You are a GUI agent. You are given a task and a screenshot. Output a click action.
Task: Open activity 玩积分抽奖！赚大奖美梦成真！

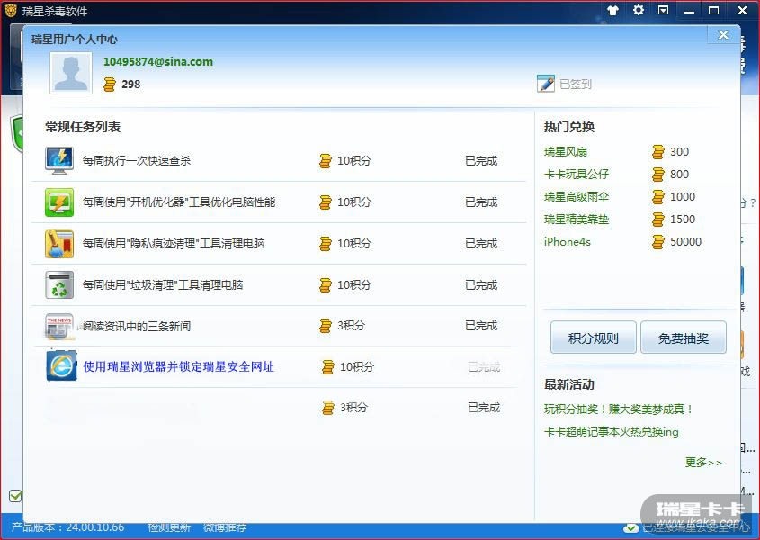[x=618, y=409]
